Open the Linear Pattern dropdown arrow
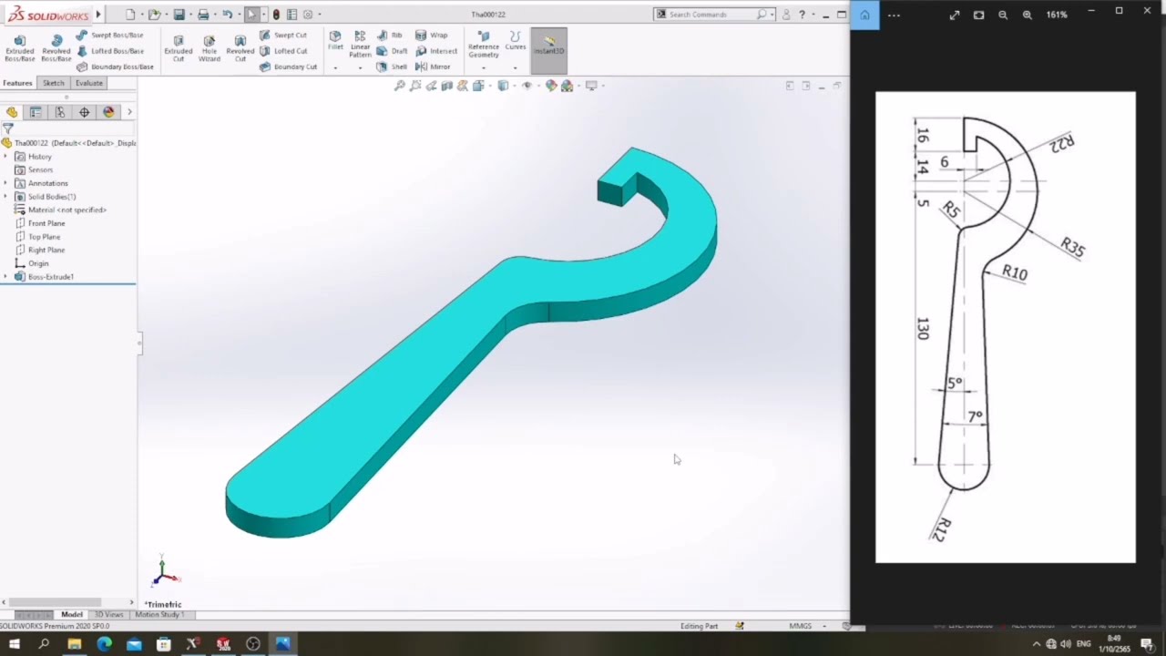Viewport: 1166px width, 656px height. tap(360, 67)
